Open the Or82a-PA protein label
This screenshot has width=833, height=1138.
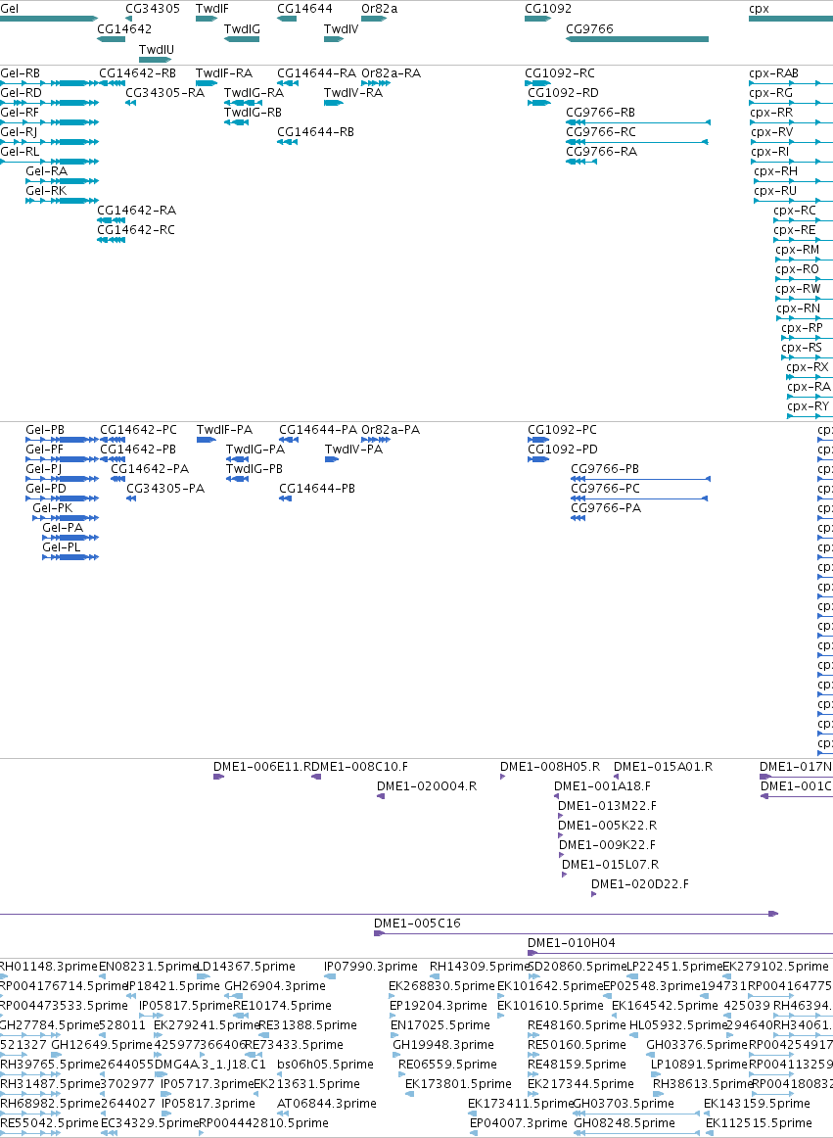391,430
